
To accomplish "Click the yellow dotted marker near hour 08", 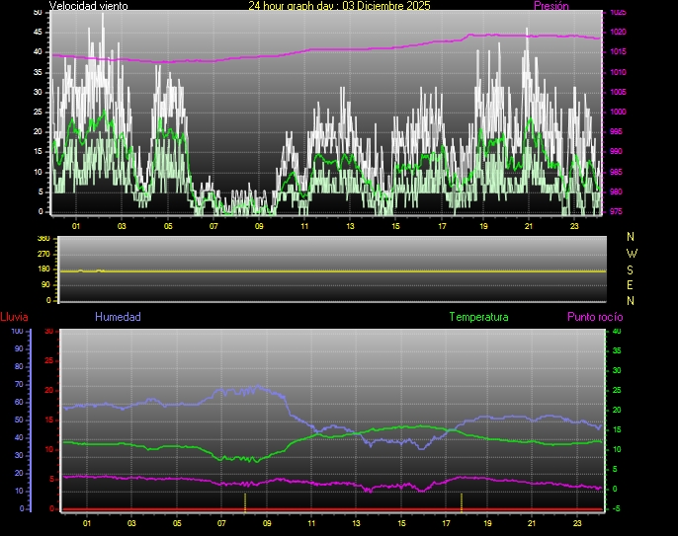I will 245,500.
